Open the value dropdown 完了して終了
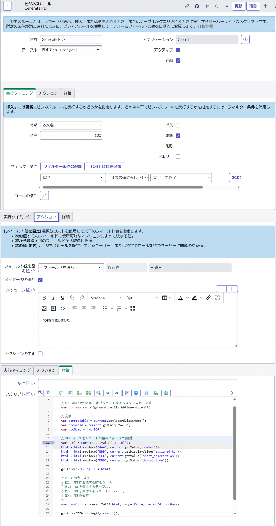 pyautogui.click(x=181, y=178)
